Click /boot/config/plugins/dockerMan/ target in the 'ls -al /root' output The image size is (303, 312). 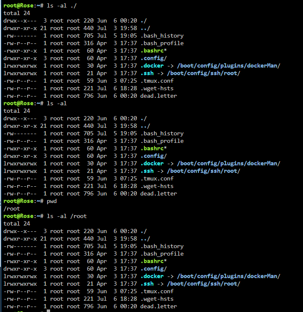pos(229,276)
